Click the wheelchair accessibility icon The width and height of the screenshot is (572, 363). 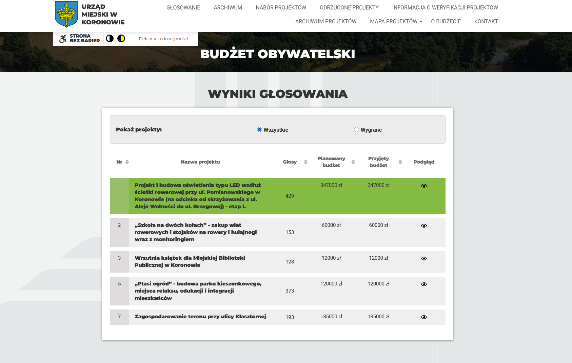click(63, 39)
